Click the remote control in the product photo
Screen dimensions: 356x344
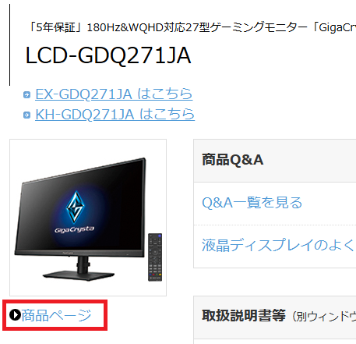pos(155,257)
